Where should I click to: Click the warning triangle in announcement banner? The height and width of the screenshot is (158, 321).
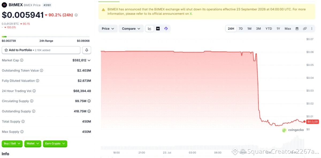pos(103,9)
